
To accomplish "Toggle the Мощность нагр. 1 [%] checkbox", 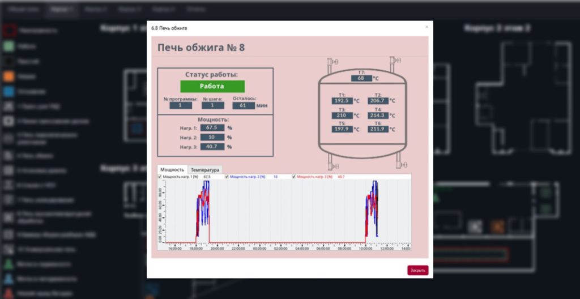I will [160, 177].
